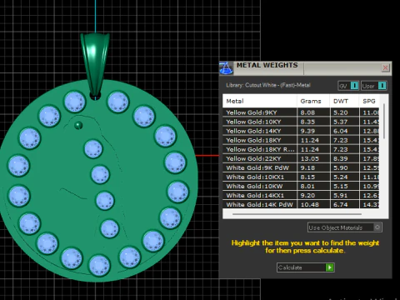Click the 5.37 DWT value for 10KY
Screen dimensions: 400x300
(x=340, y=122)
